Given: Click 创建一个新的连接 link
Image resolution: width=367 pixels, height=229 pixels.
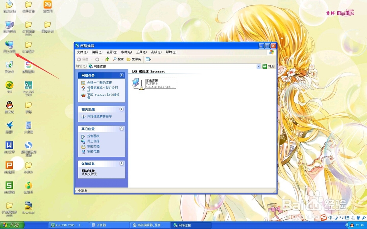Looking at the screenshot, I should (99, 83).
